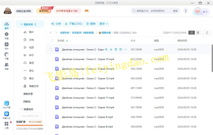Expand the 快捷访问 section

(x=22, y=109)
